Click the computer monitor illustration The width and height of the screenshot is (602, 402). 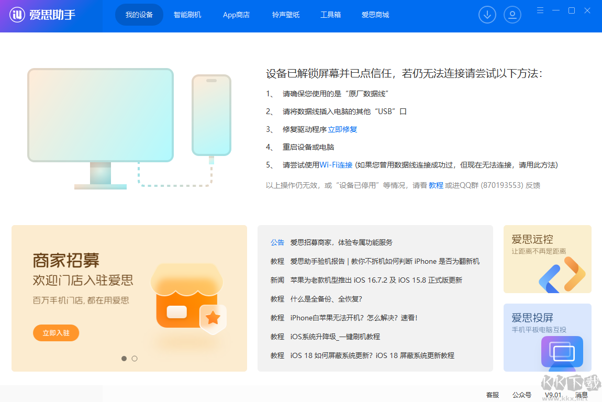pyautogui.click(x=100, y=129)
